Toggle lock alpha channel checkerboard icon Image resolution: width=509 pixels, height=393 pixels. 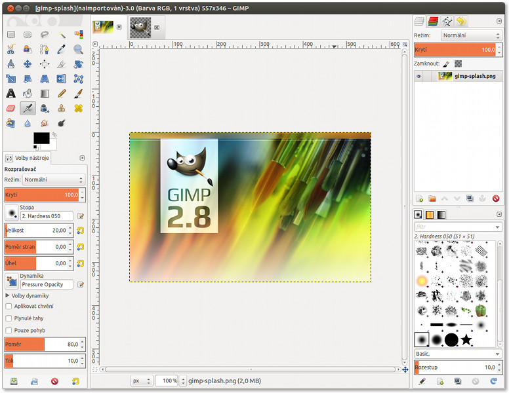[x=458, y=64]
